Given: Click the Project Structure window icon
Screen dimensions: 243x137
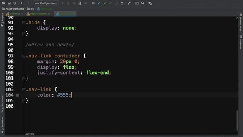Looking at the screenshot, I should [x=137, y=3].
